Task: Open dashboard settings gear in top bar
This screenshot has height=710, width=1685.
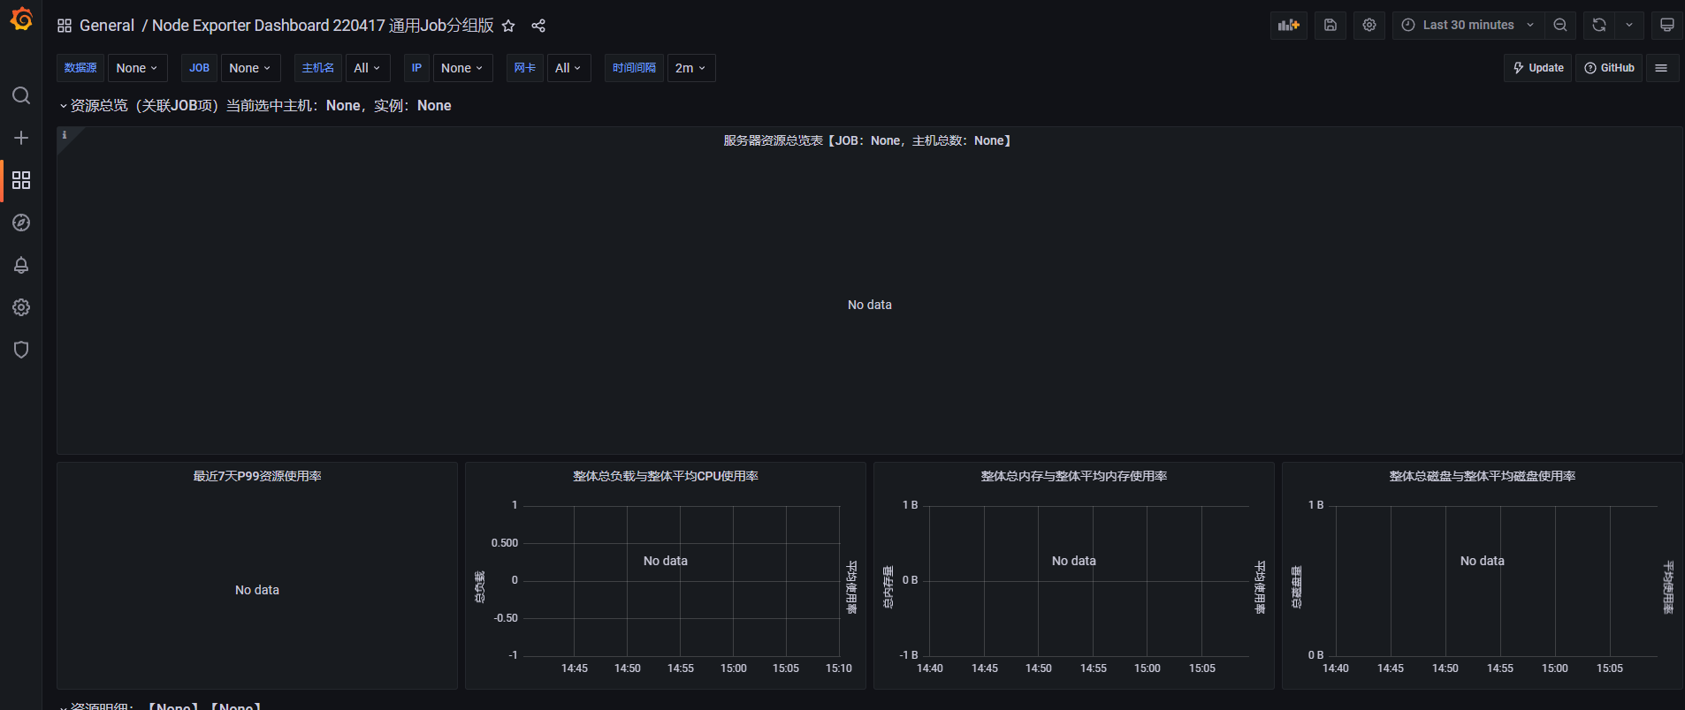Action: (1369, 25)
